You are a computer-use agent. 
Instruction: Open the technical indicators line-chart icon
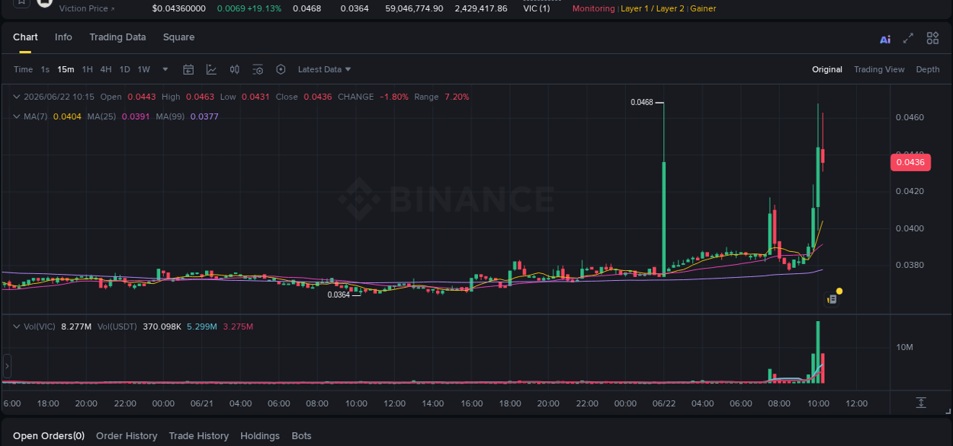click(x=211, y=69)
